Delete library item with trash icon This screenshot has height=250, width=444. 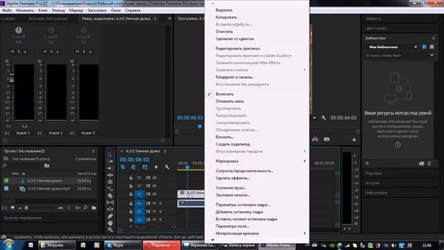429,163
